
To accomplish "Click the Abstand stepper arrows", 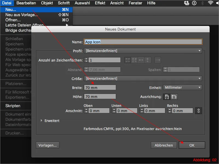I will point(86,69).
